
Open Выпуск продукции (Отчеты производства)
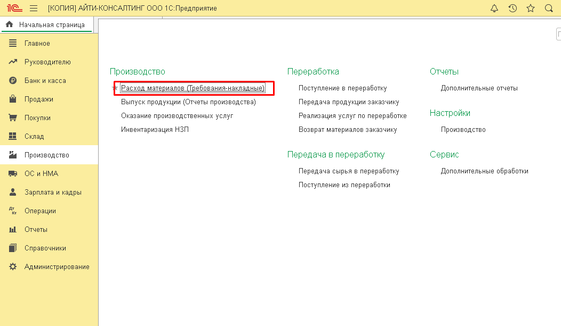tap(188, 102)
